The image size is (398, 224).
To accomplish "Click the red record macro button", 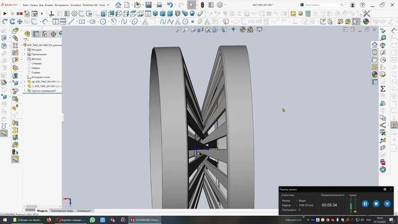I will (21, 14).
